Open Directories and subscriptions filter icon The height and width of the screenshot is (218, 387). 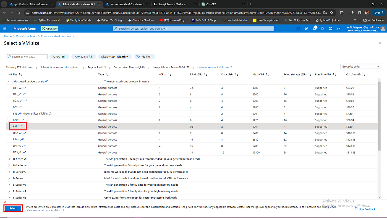[x=306, y=28]
